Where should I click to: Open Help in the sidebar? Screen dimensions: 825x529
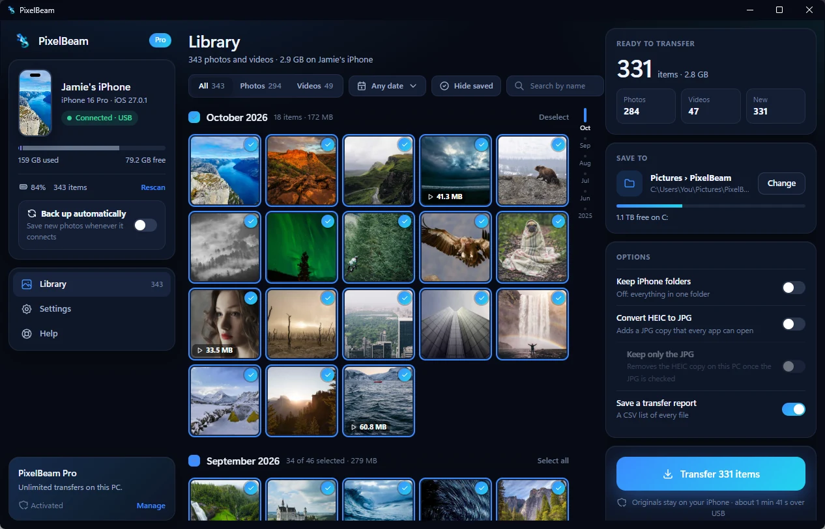click(92, 334)
